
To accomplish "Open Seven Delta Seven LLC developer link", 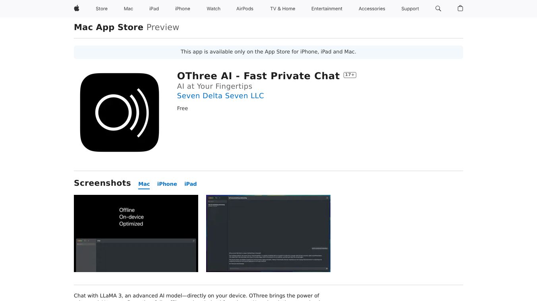I will point(220,96).
